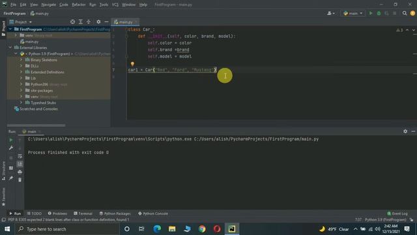Click inspection warnings indicator in editor corner
Image resolution: width=417 pixels, height=235 pixels.
tap(399, 30)
